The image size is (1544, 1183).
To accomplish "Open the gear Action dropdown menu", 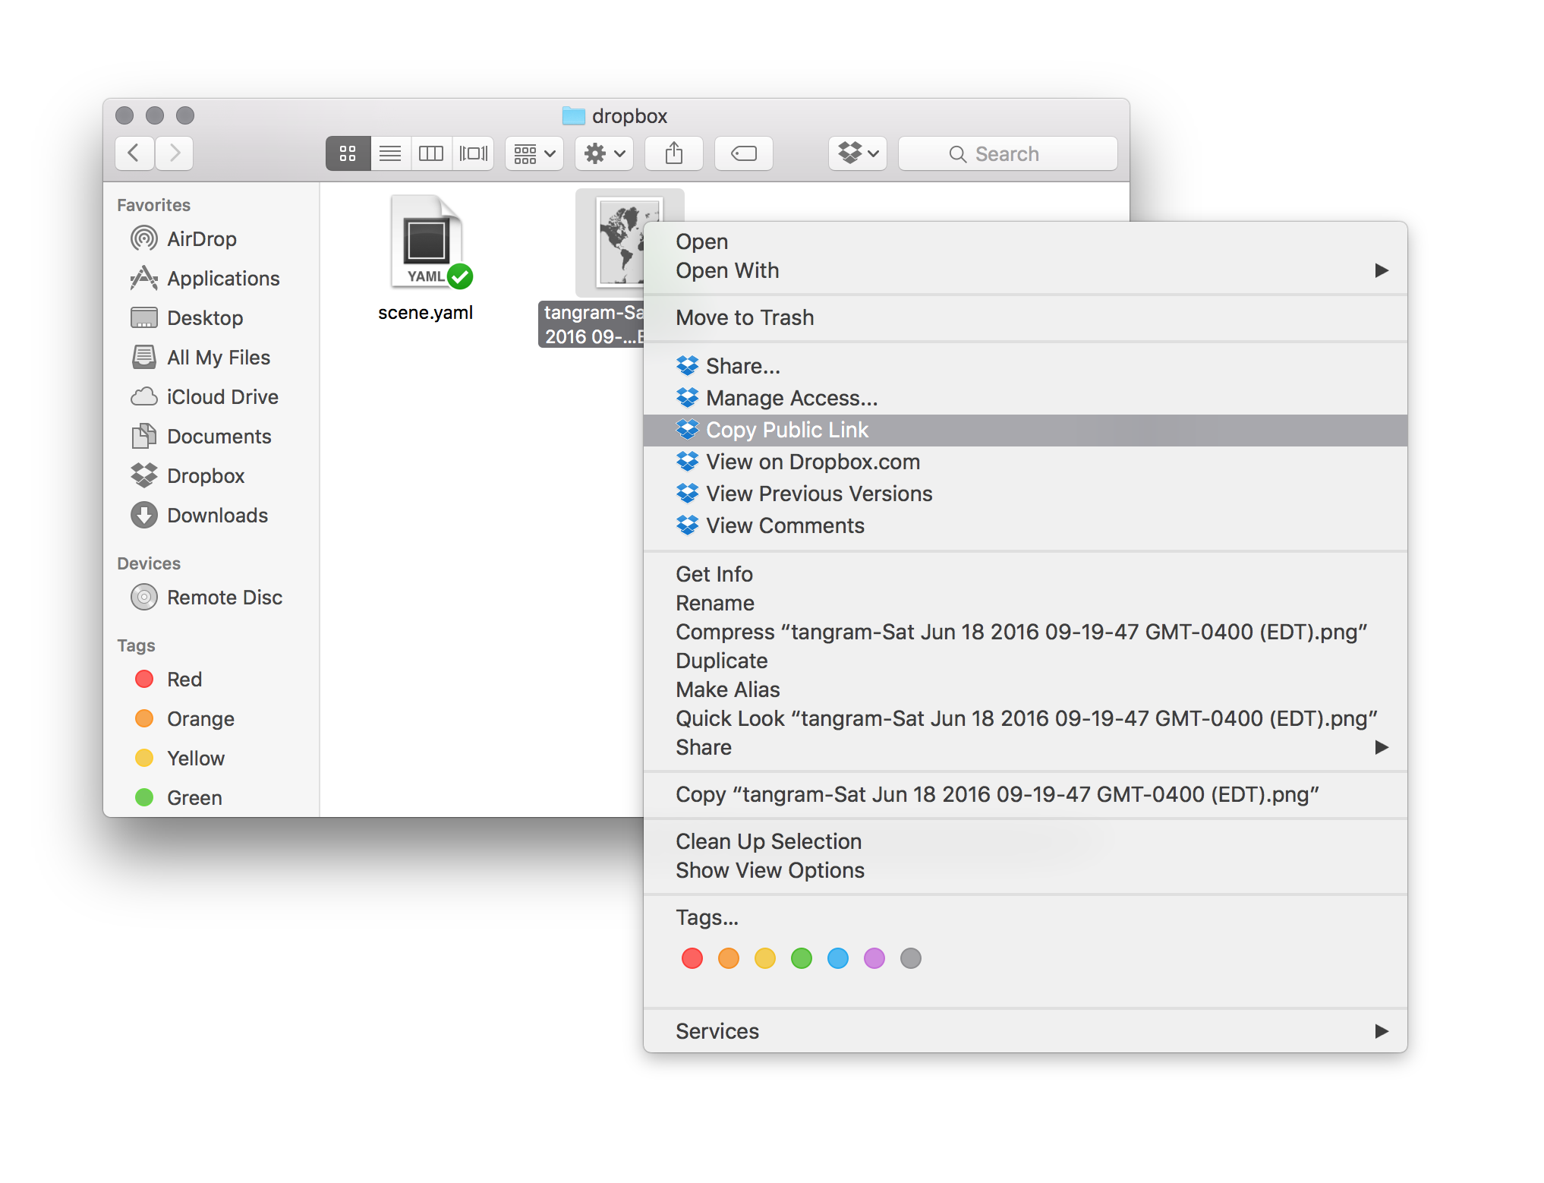I will click(604, 154).
